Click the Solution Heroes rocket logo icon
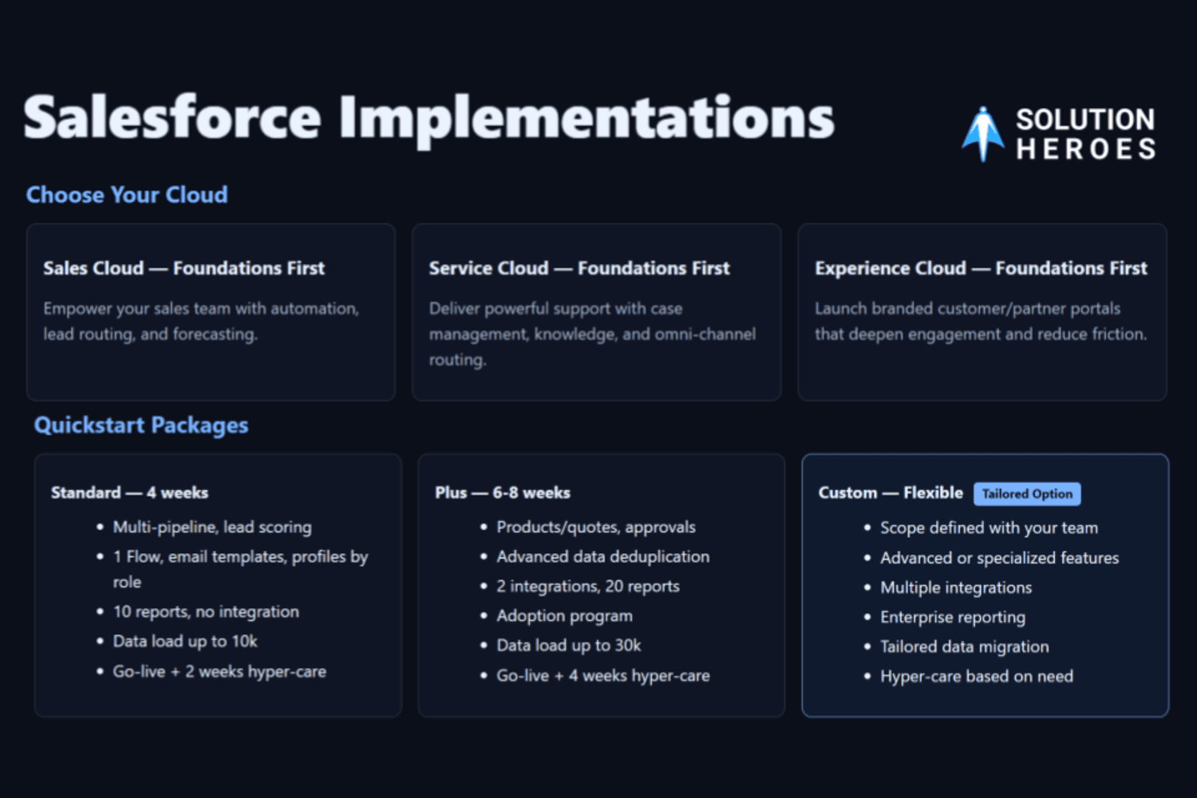This screenshot has width=1197, height=798. 982,134
